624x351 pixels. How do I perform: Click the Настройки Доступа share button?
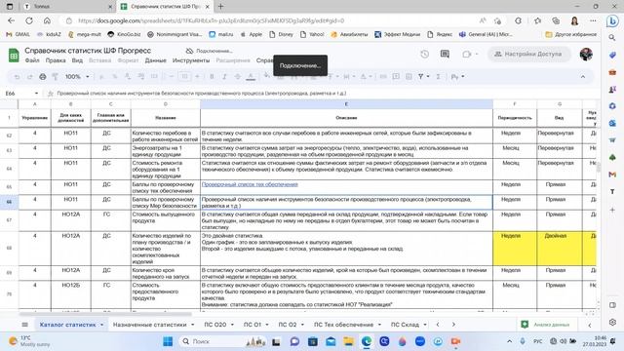(x=528, y=54)
